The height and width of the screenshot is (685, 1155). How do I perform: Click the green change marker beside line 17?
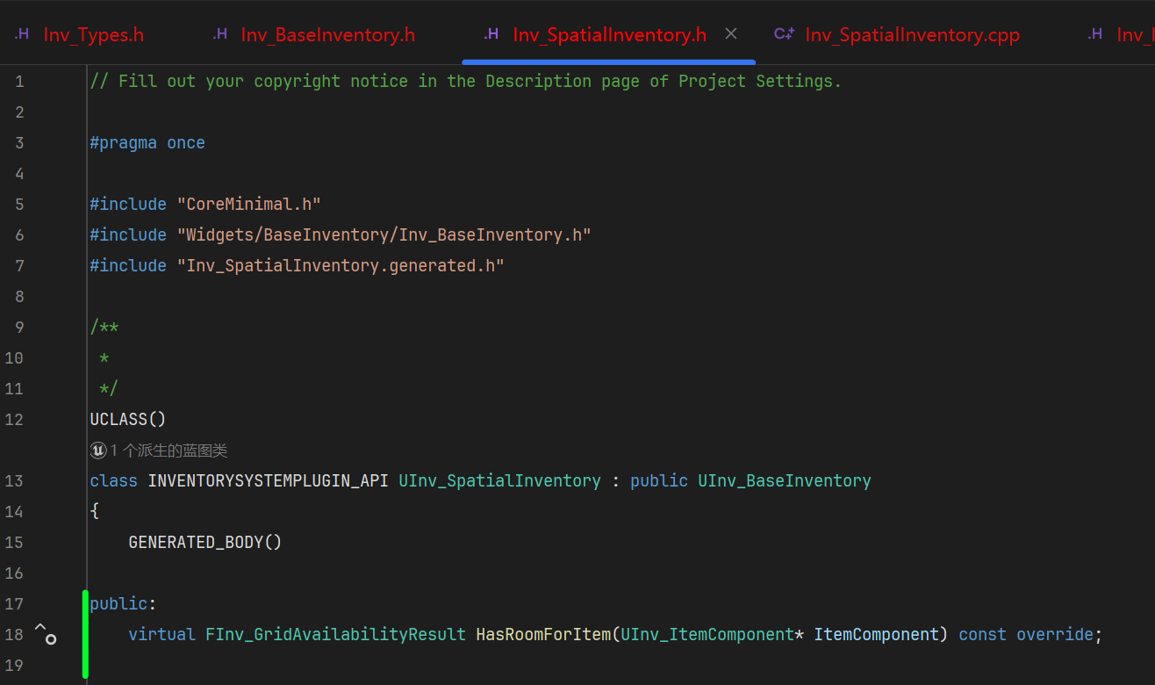85,634
